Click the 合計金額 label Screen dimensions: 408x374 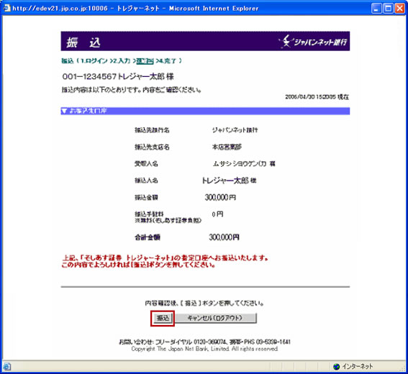(x=148, y=237)
